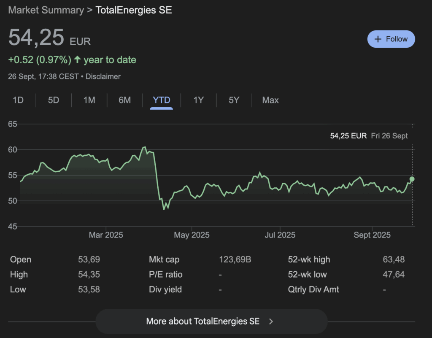Switch chart to 1D range
432x338 pixels.
click(18, 100)
